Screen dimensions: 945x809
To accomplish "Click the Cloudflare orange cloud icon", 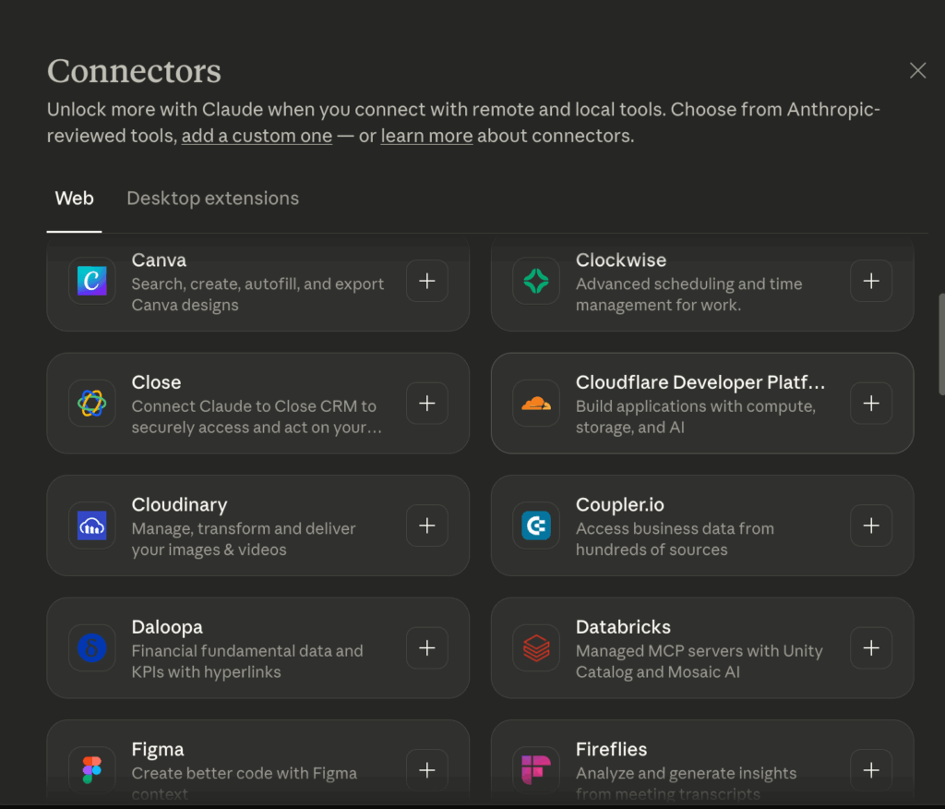I will 536,403.
